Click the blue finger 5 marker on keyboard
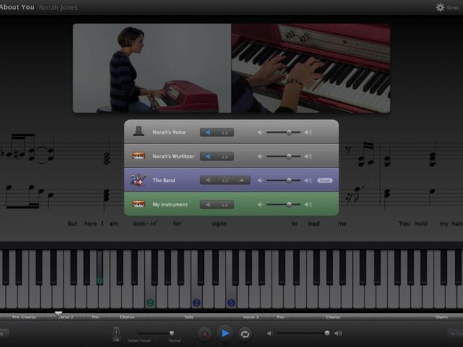Screen dimensions: 463x347 pyautogui.click(x=231, y=303)
